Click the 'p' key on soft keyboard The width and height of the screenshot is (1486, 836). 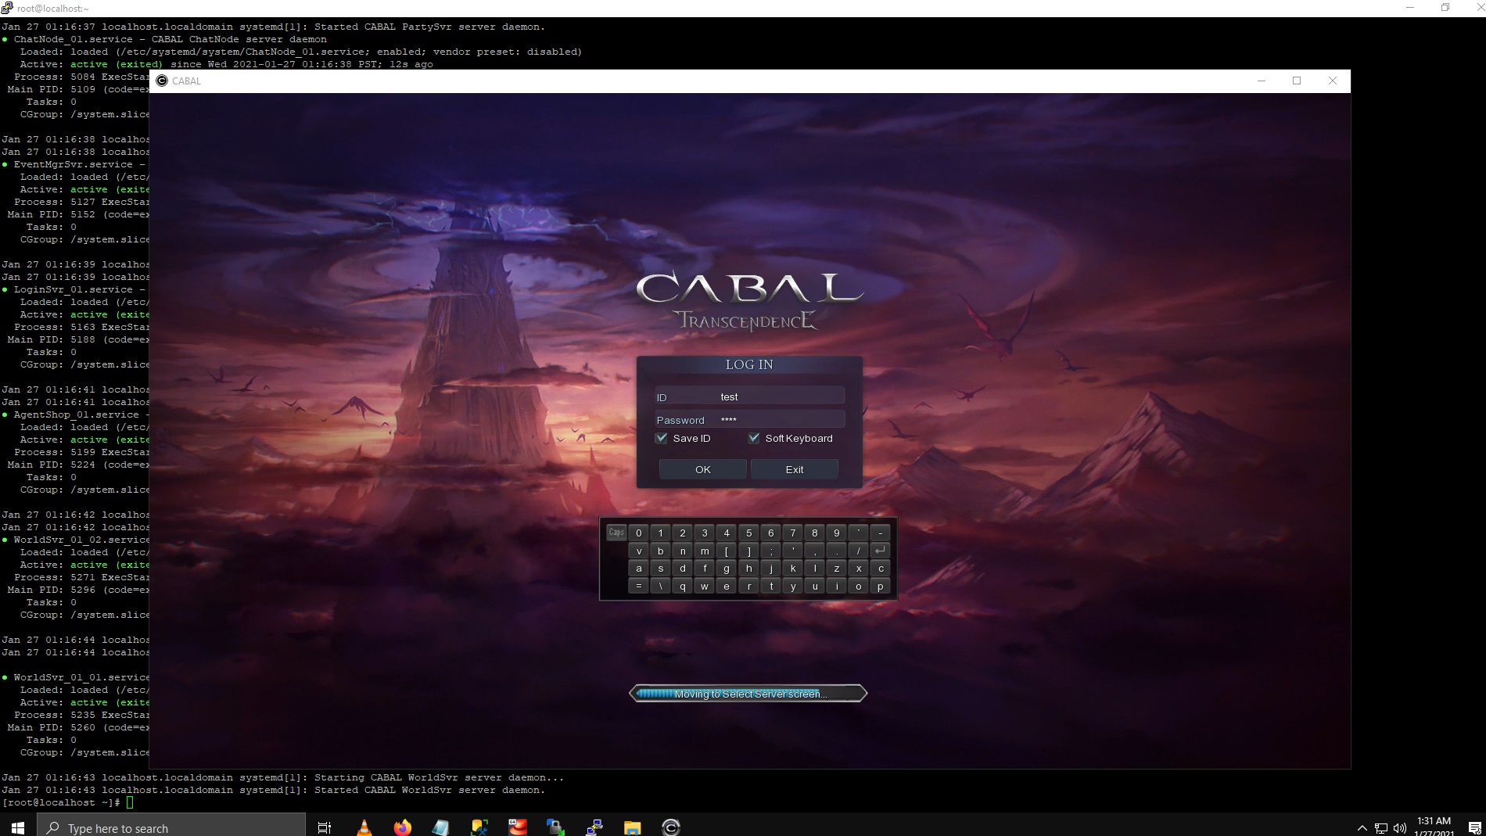880,586
